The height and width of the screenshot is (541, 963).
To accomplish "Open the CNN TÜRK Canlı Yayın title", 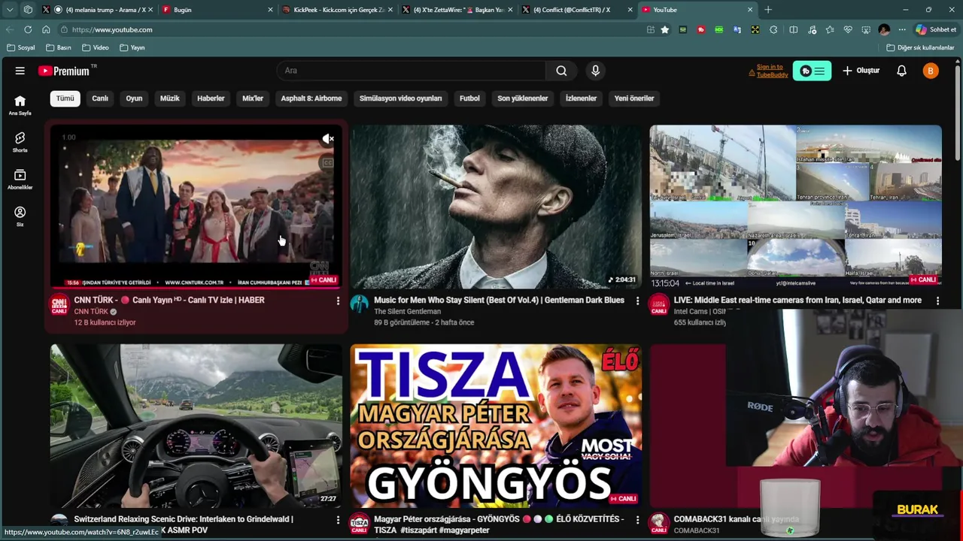I will click(x=169, y=300).
